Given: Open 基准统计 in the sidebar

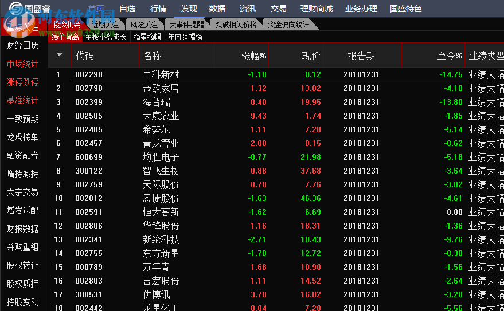Looking at the screenshot, I should 22,100.
